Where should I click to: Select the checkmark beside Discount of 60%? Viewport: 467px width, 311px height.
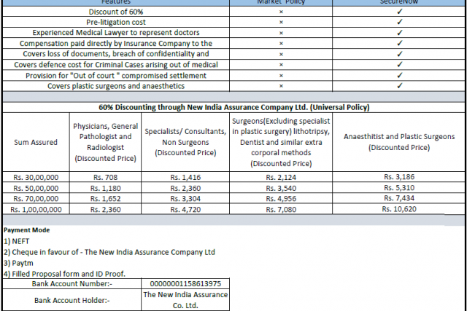(x=399, y=12)
